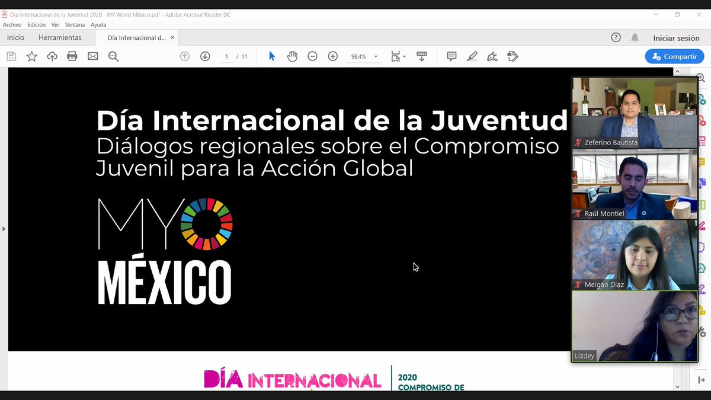Click the star bookmark icon
Image resolution: width=711 pixels, height=400 pixels.
tap(32, 56)
